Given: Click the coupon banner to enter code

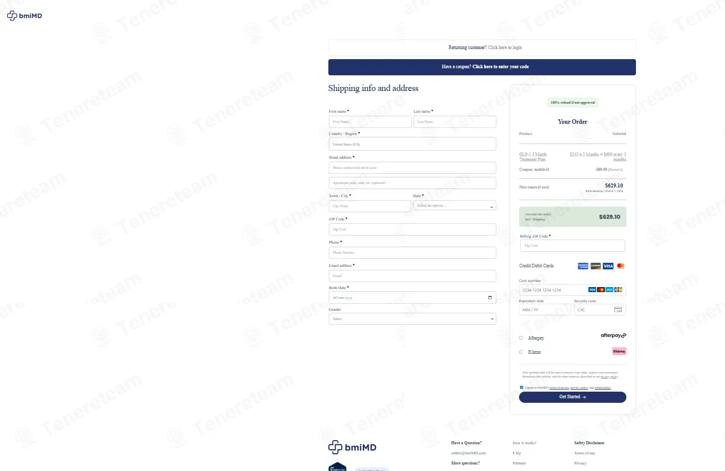Looking at the screenshot, I should click(482, 67).
